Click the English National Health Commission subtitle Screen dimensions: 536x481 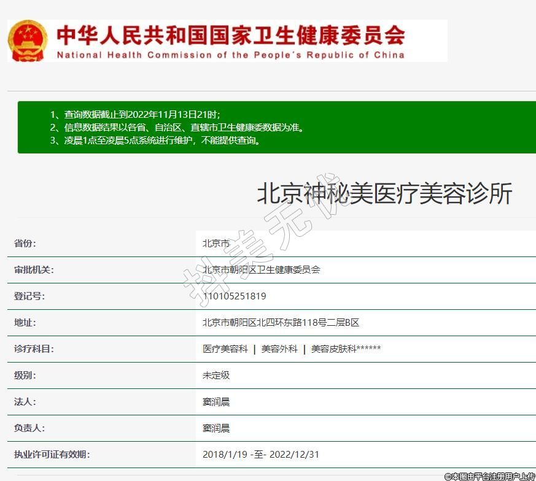(x=231, y=55)
